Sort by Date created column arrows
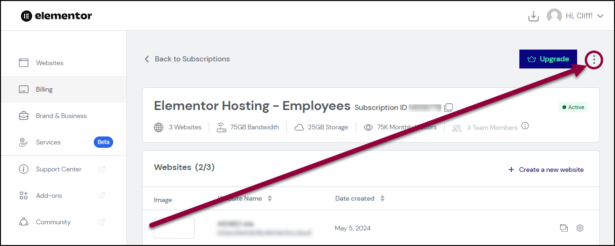 (x=383, y=198)
